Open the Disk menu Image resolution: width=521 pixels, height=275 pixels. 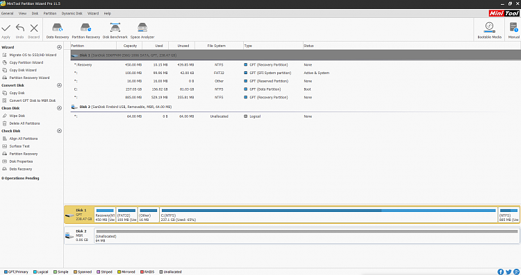(35, 14)
